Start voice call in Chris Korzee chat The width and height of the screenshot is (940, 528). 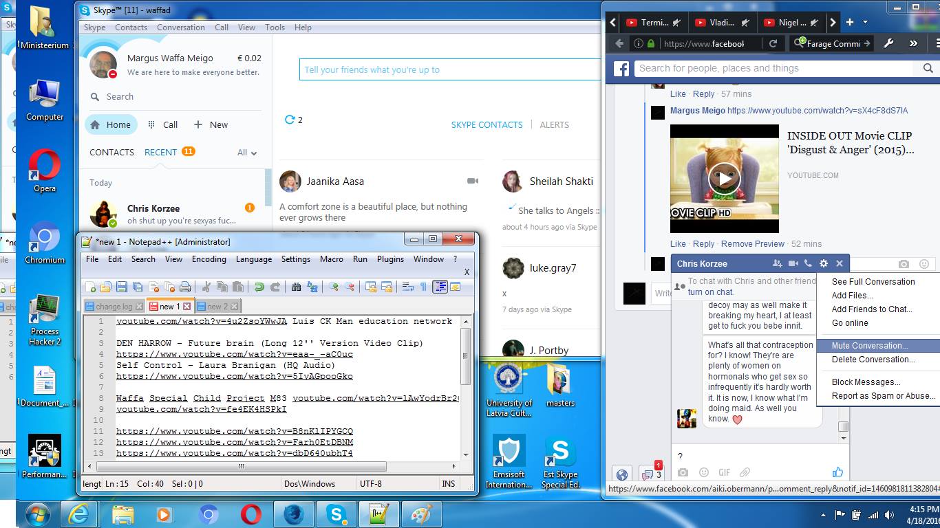point(808,263)
